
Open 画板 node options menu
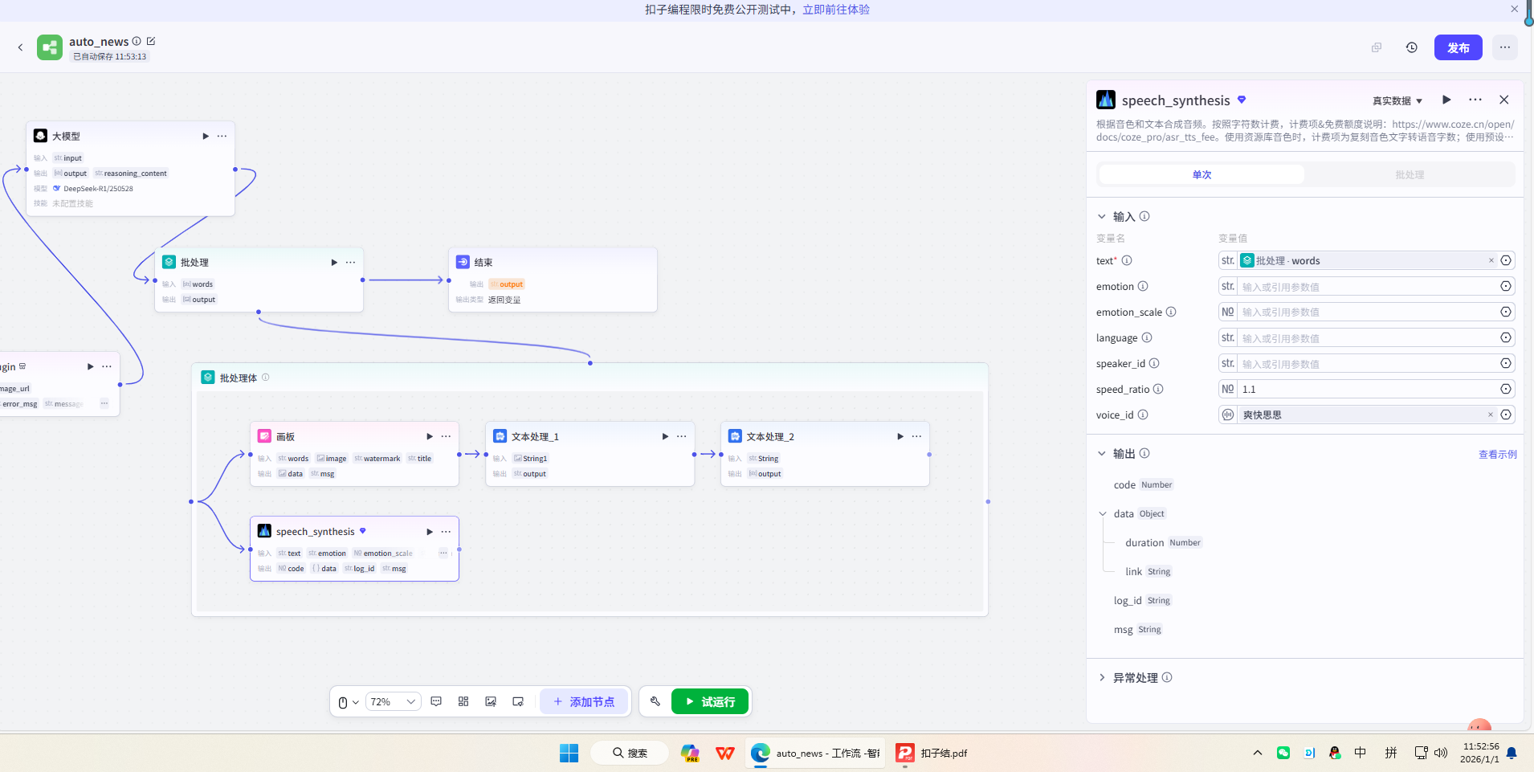446,436
